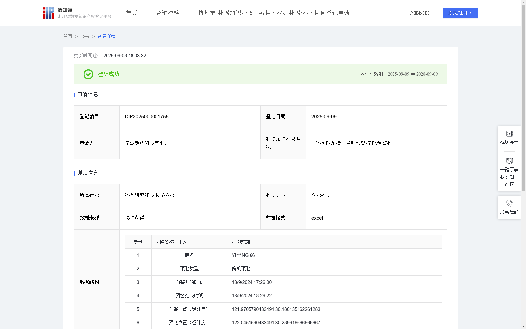Click the 序号 column header

pos(138,242)
